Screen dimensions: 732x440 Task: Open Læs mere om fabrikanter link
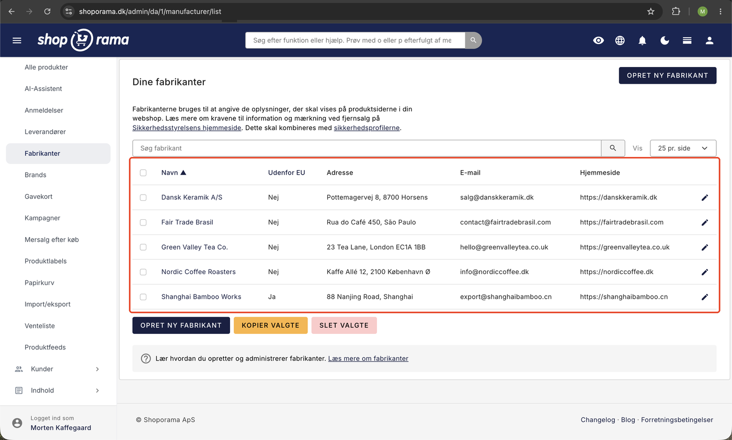(368, 358)
